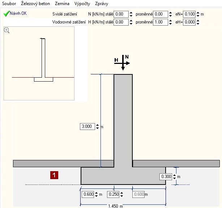Click the wall thickness field 0.250
222x208 pixels.
coord(113,194)
